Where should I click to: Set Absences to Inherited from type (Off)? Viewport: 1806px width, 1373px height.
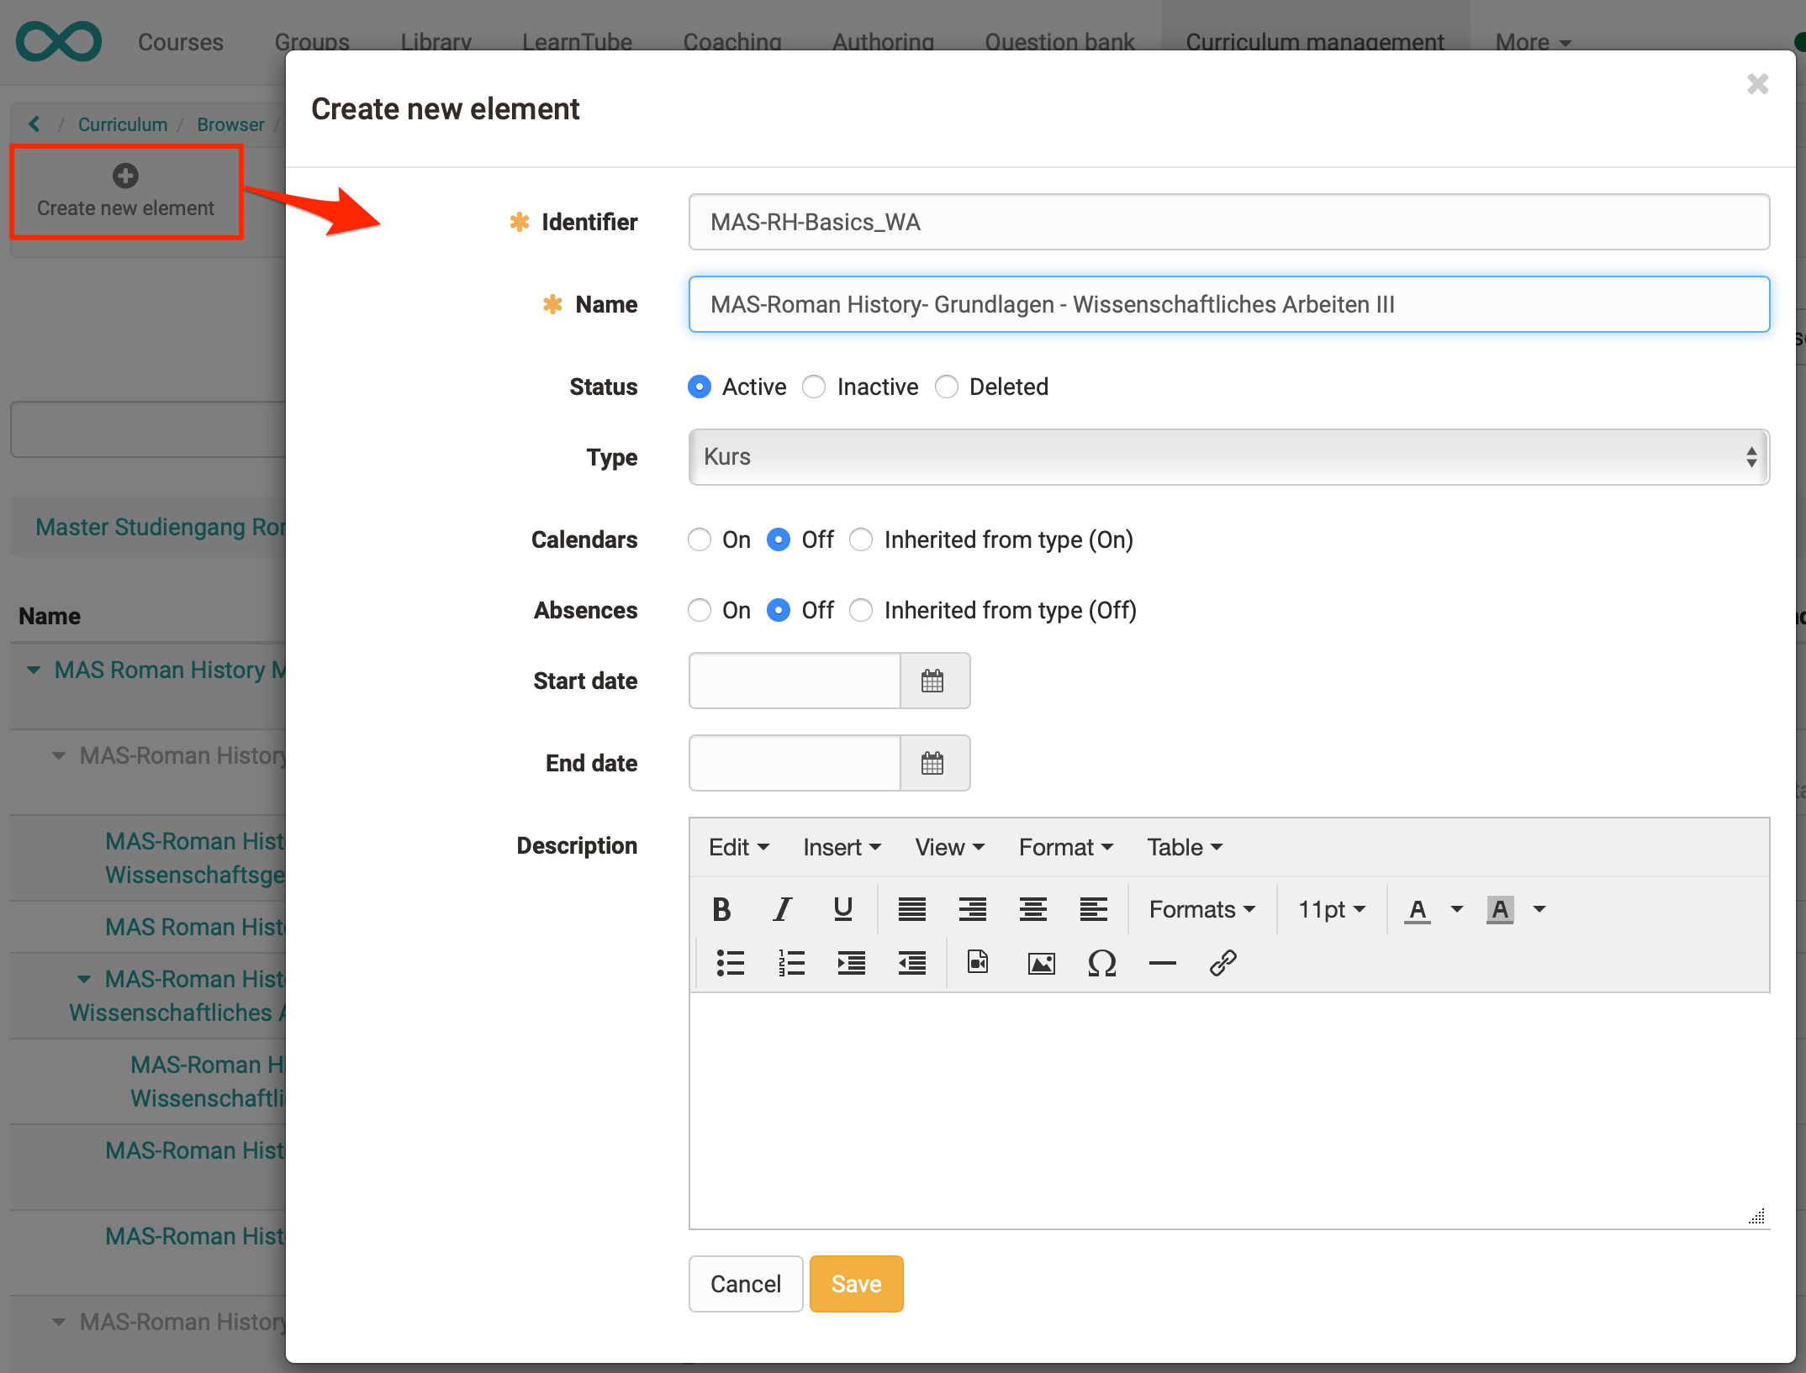pyautogui.click(x=861, y=610)
